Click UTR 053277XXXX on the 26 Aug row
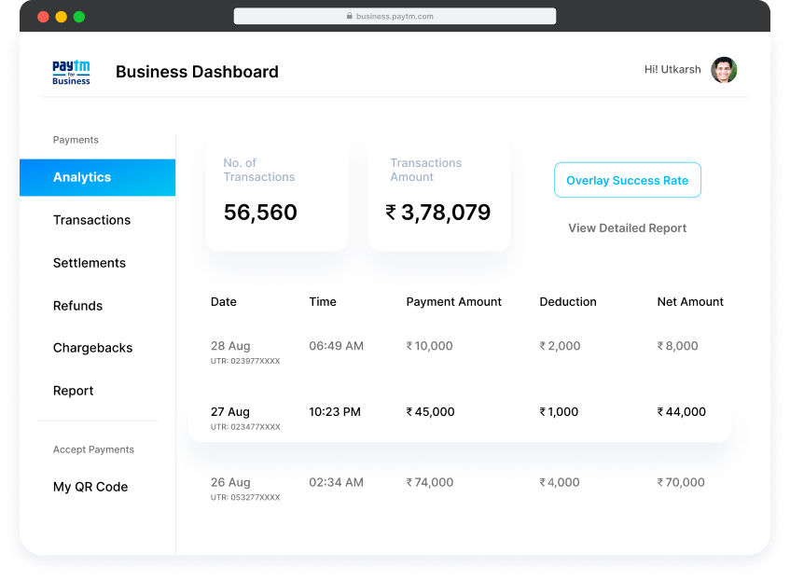The image size is (790, 580). 245,497
